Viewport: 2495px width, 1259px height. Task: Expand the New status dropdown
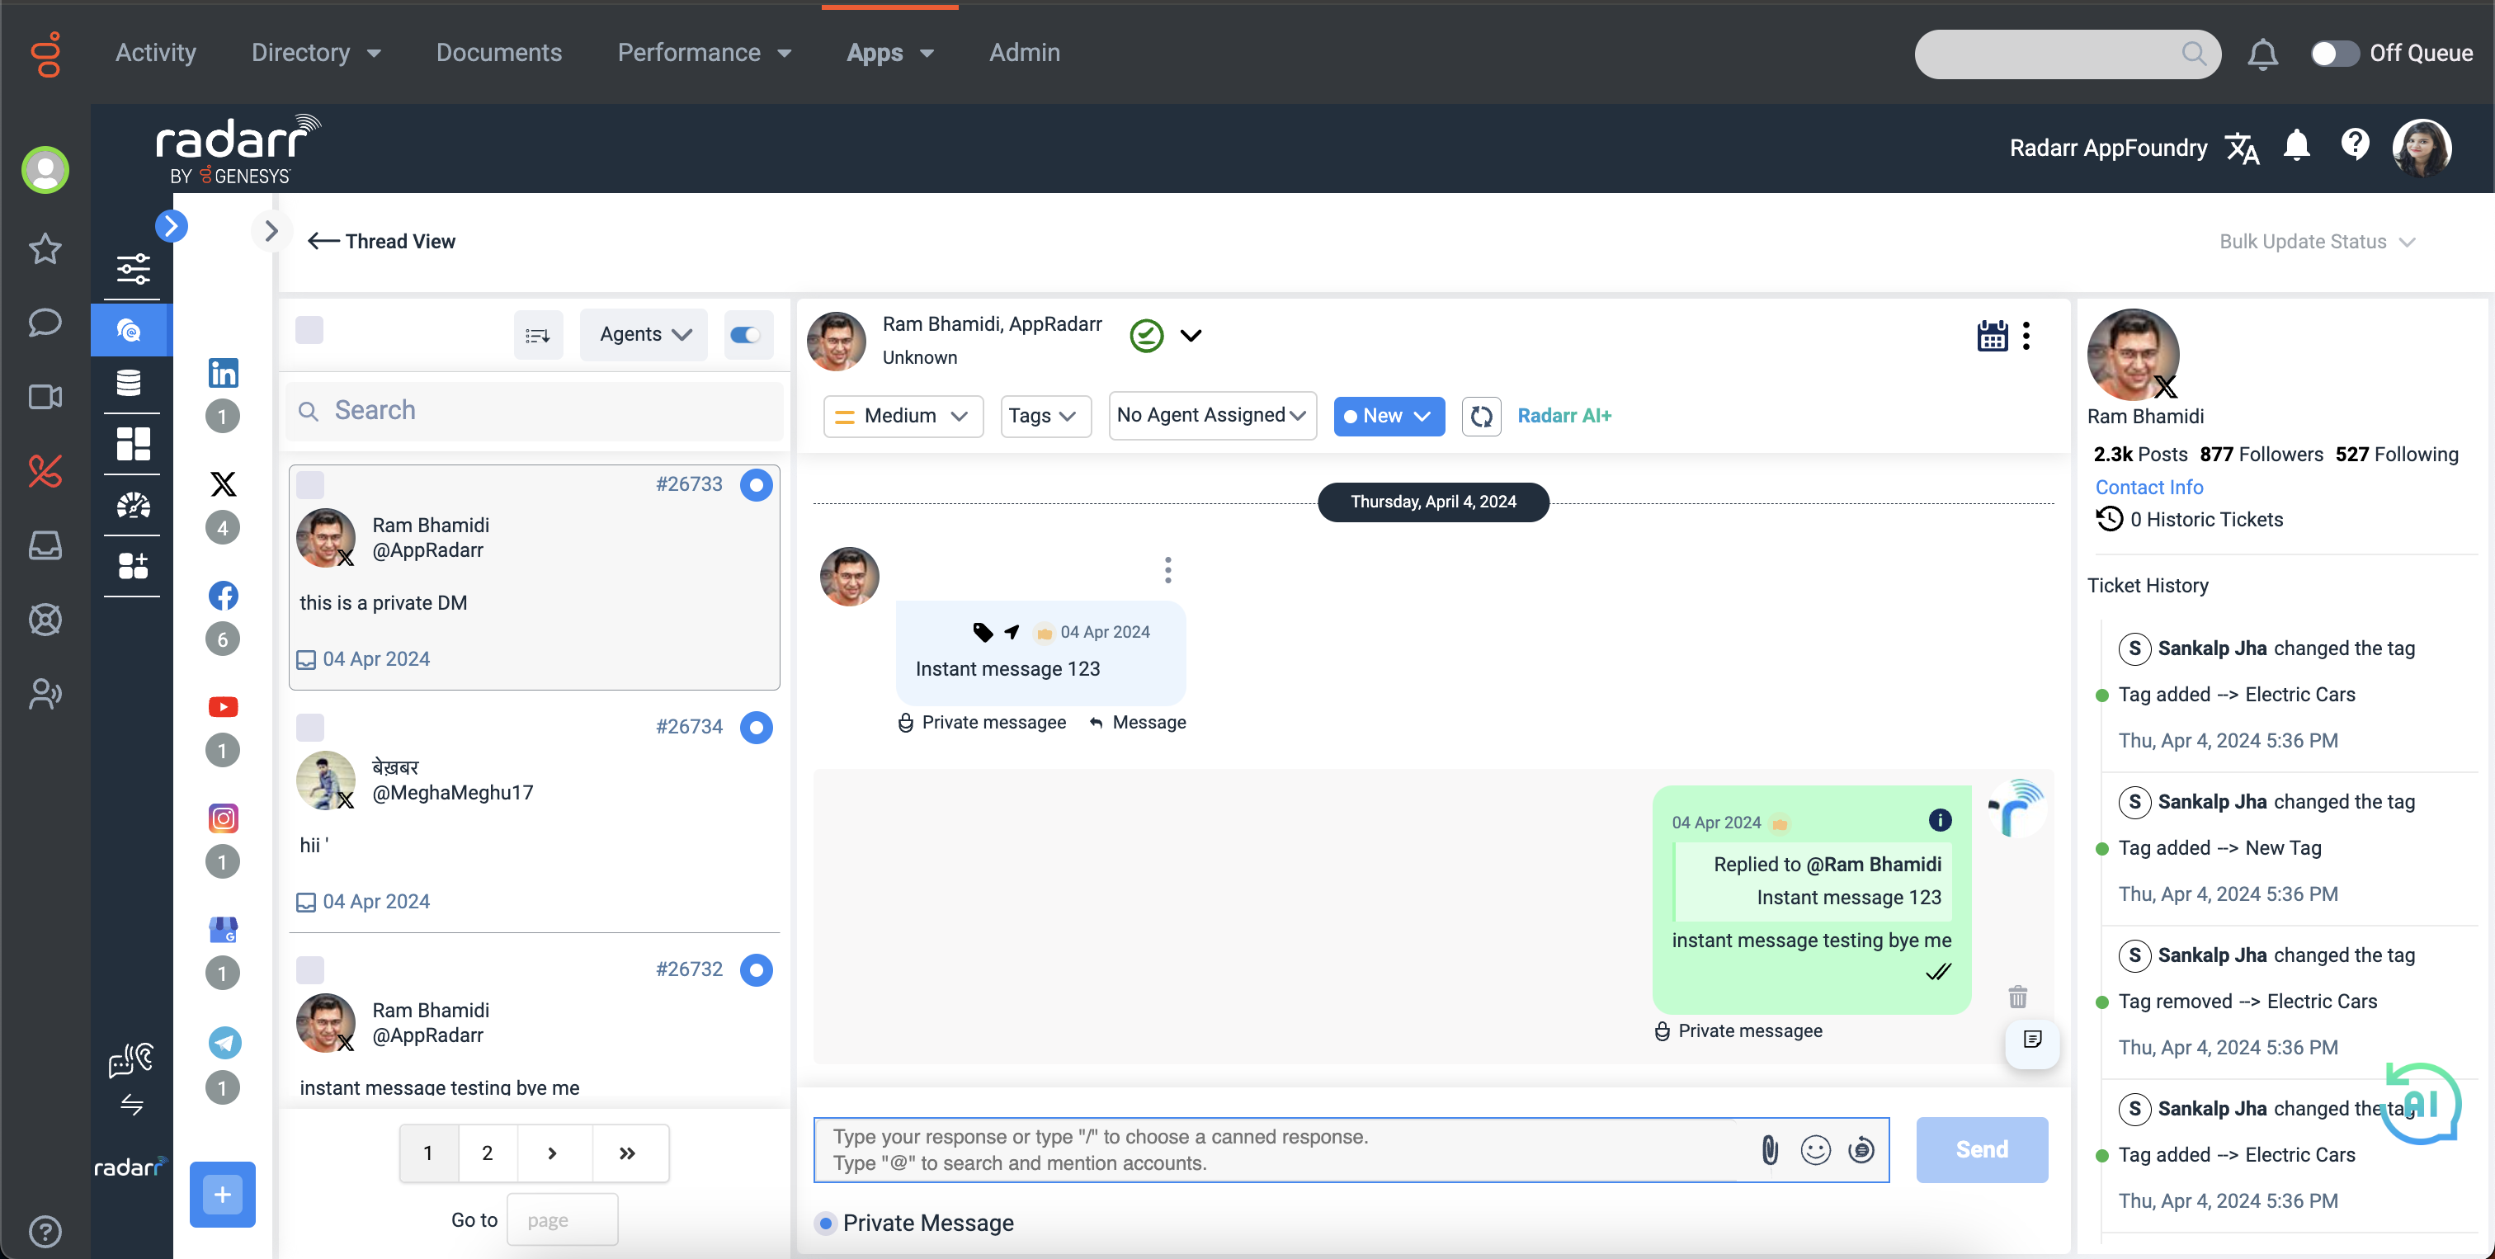pyautogui.click(x=1389, y=416)
